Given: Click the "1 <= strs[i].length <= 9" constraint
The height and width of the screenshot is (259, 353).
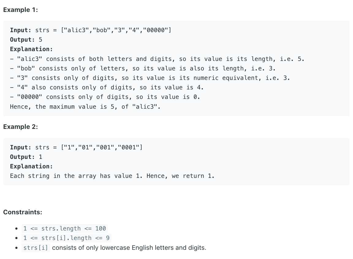Looking at the screenshot, I should point(66,238).
